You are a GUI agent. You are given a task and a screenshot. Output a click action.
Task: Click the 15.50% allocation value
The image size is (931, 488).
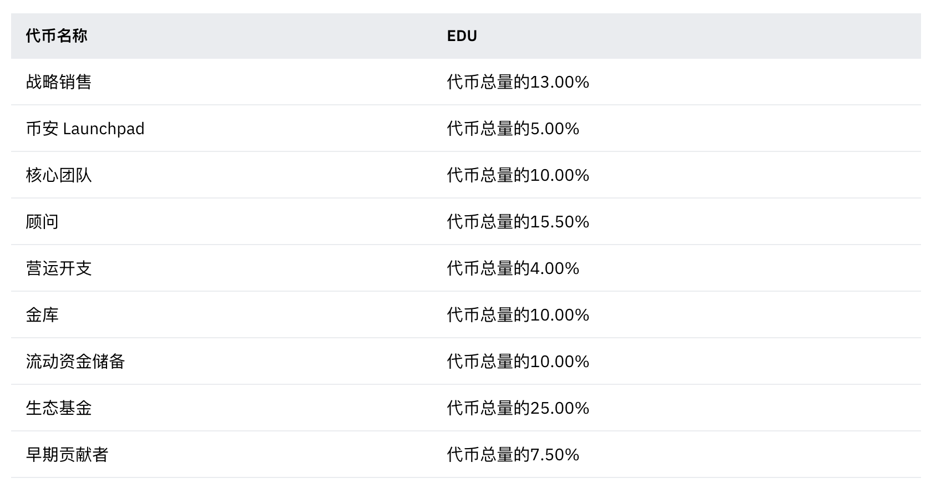coord(518,222)
